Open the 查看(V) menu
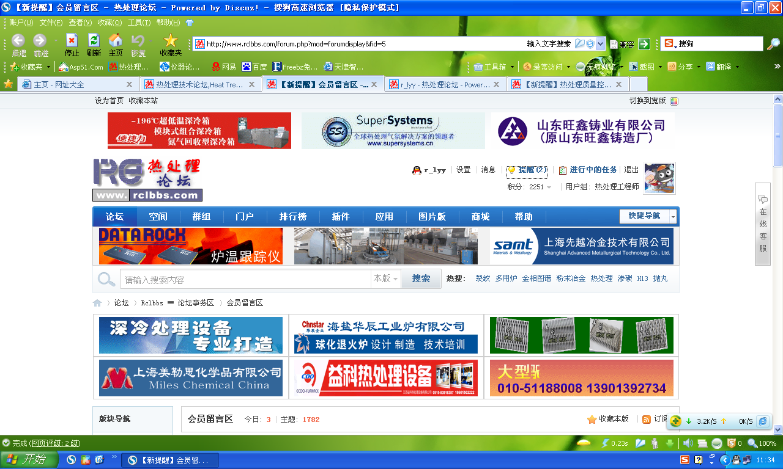Screen dimensions: 783x469 pos(80,23)
